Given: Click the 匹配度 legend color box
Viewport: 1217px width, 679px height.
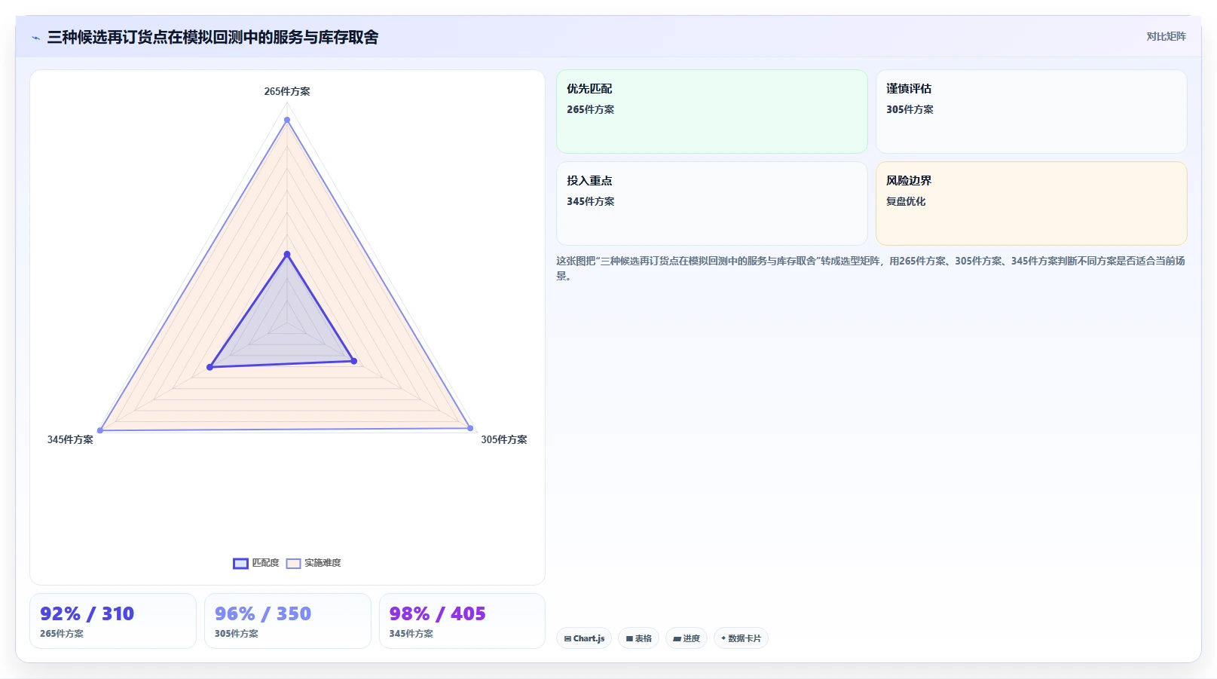Looking at the screenshot, I should [x=240, y=564].
